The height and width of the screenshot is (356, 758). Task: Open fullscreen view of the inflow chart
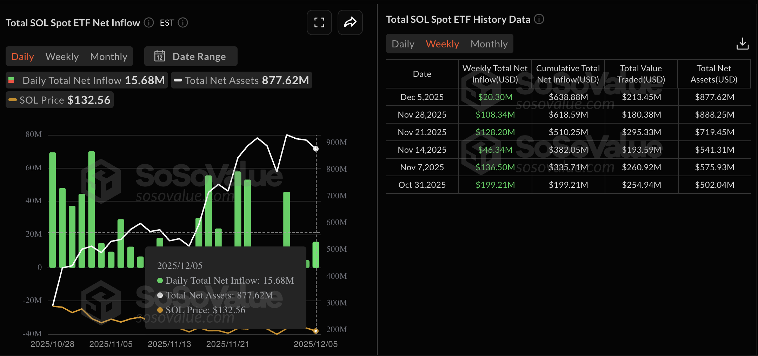[x=319, y=22]
